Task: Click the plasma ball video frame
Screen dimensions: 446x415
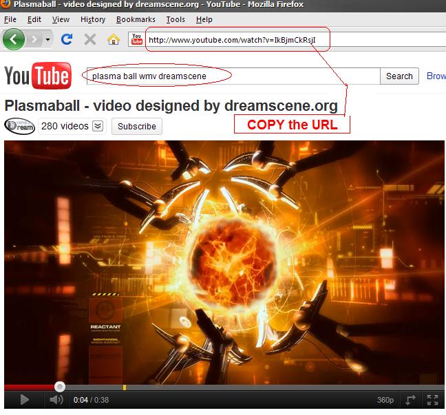Action: 224,262
